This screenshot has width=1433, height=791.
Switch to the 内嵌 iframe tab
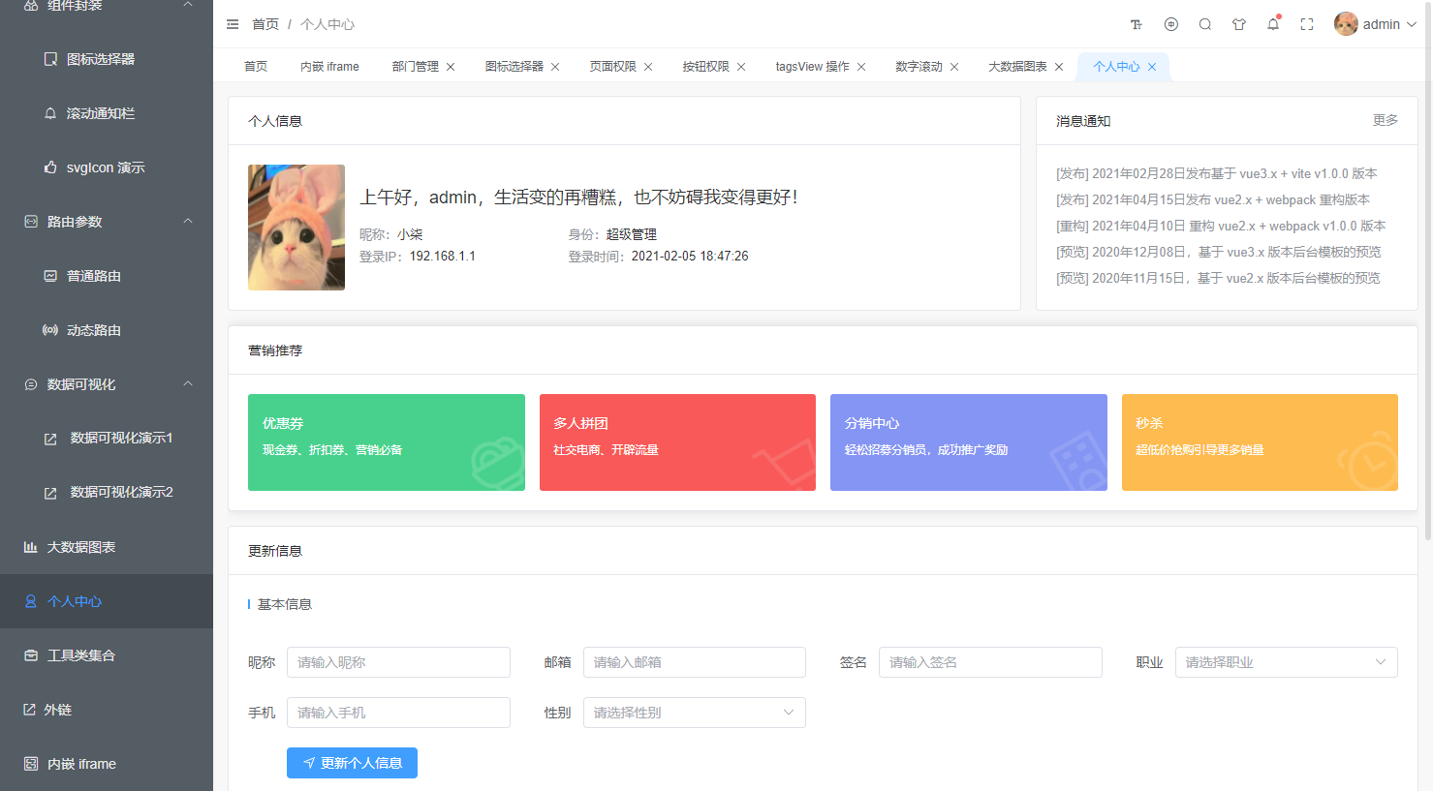[329, 67]
